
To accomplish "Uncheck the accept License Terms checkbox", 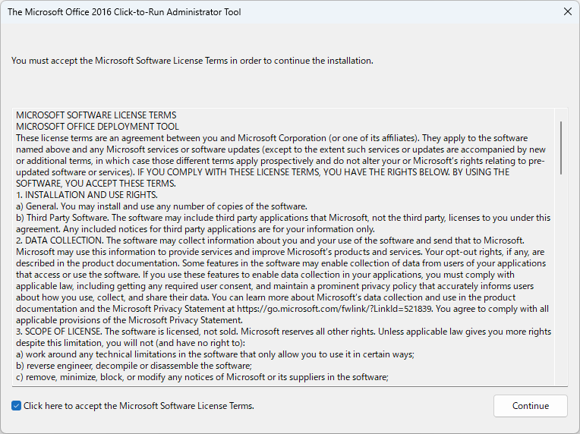I will tap(16, 406).
